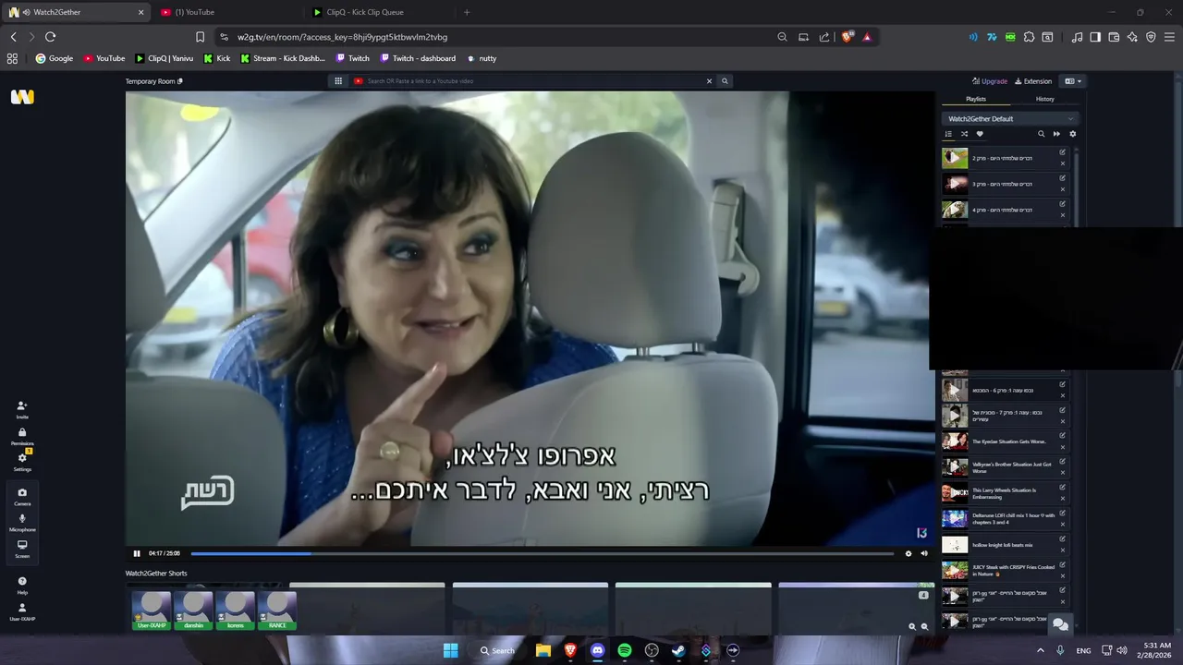Open the ClipQ | Yanivu bookmark
Viewport: 1183px width, 665px height.
(165, 58)
